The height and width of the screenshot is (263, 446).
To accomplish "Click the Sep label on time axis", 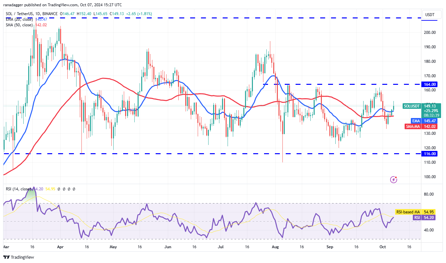I will coord(330,247).
